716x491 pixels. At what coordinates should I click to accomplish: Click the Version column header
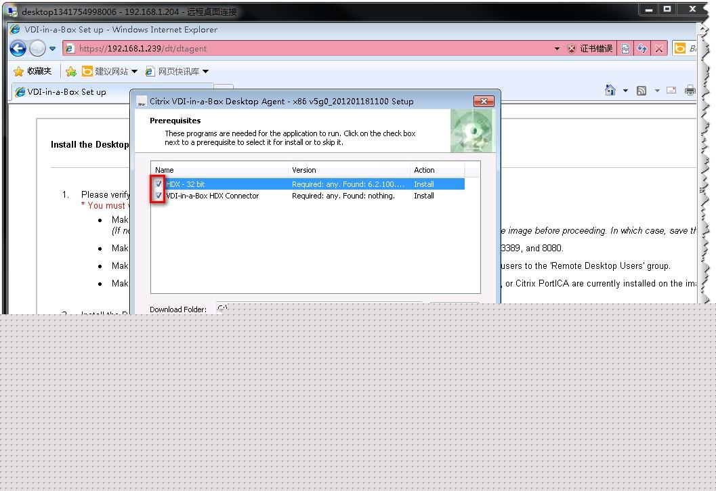(350, 170)
